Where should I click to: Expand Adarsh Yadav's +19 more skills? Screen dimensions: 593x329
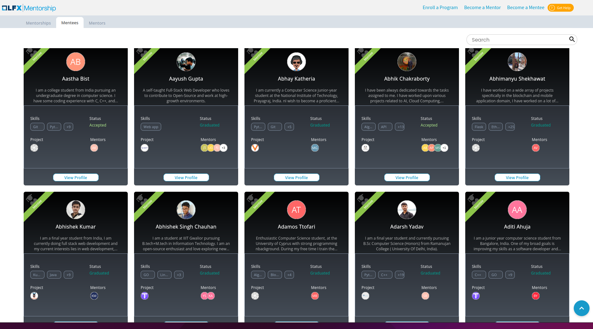click(x=400, y=275)
